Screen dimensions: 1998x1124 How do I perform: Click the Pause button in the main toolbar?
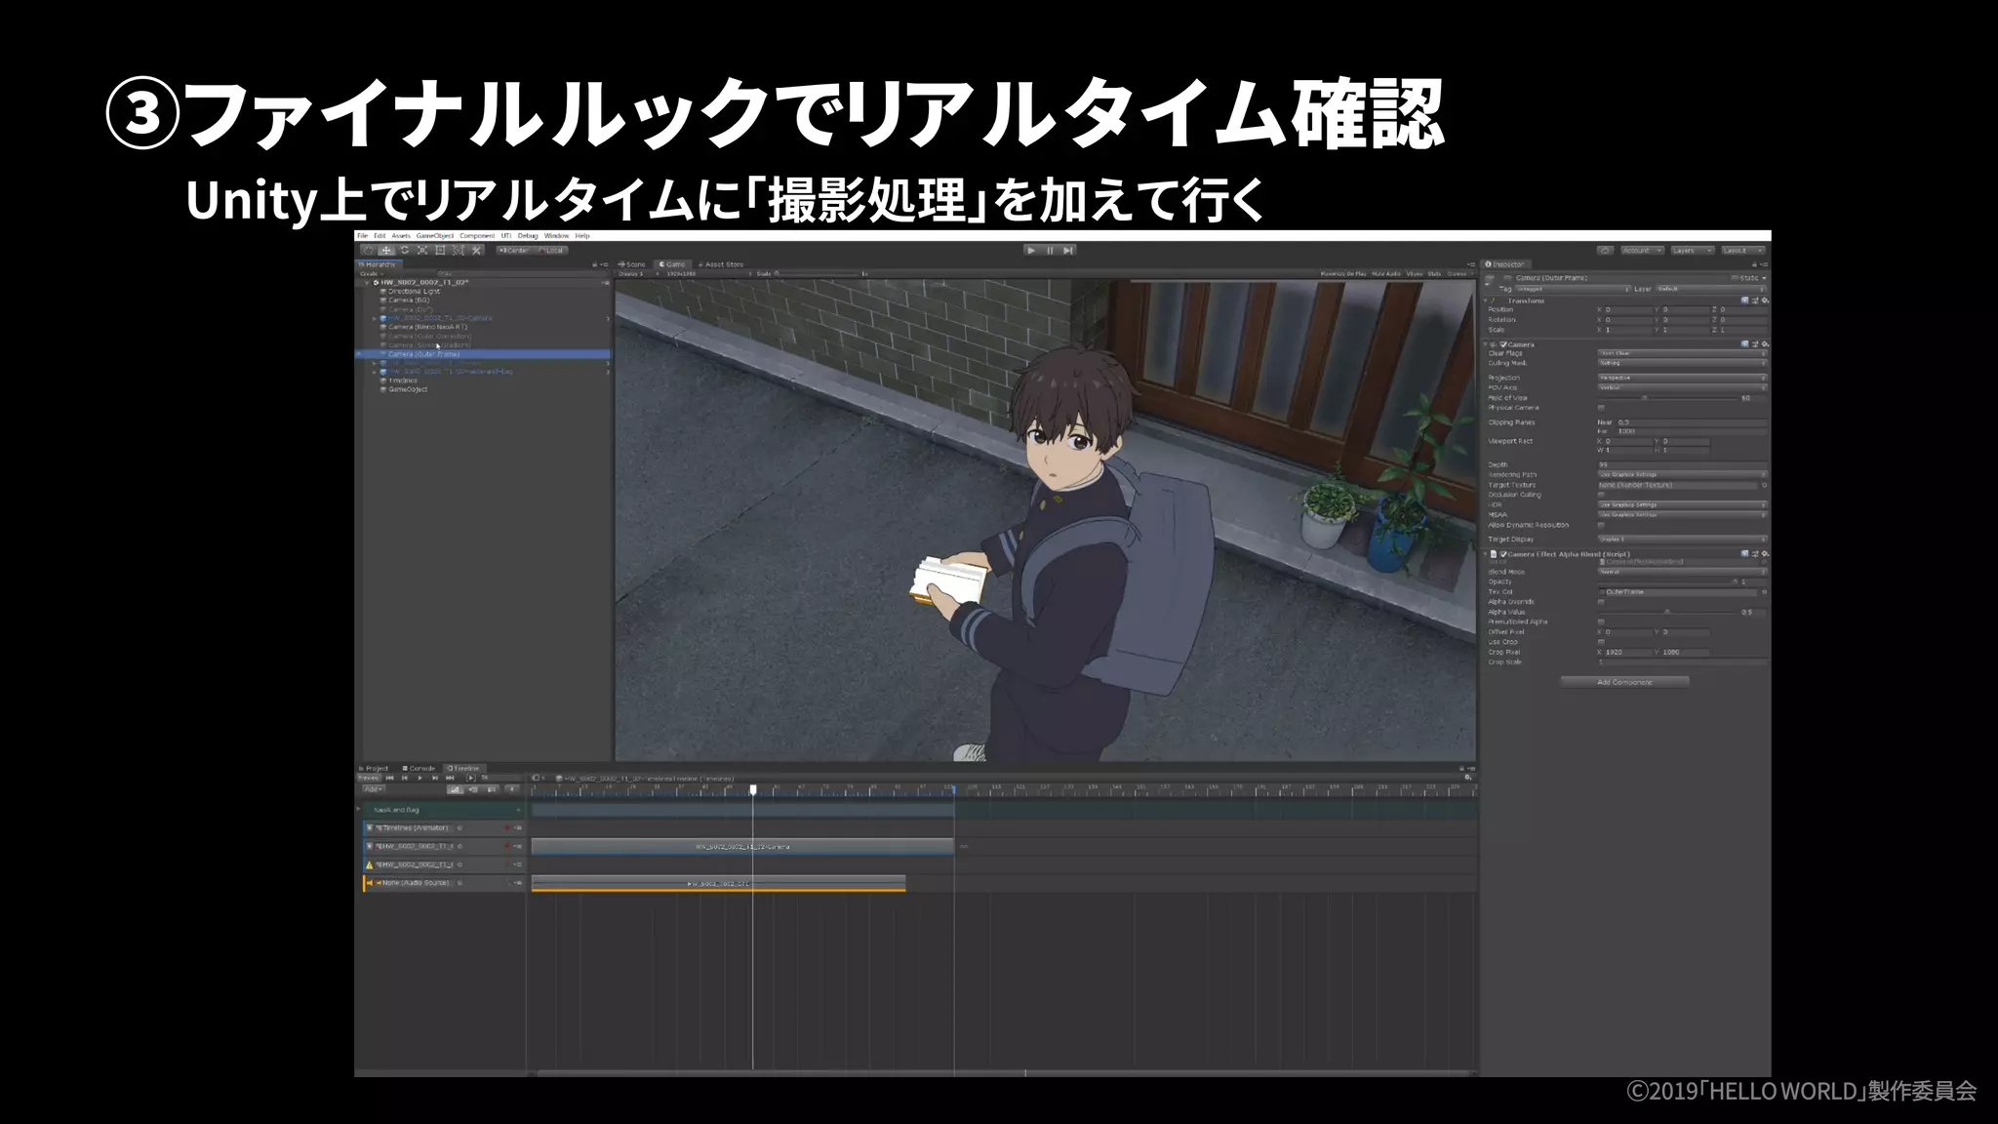(x=1050, y=251)
